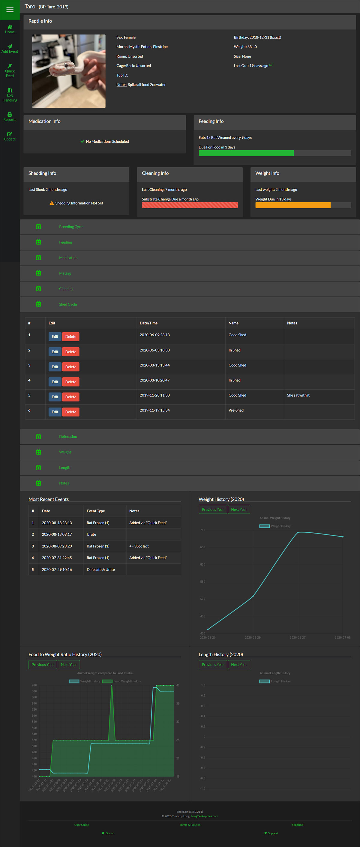
Task: Click the edit icon beside Last Out
Action: click(x=271, y=65)
